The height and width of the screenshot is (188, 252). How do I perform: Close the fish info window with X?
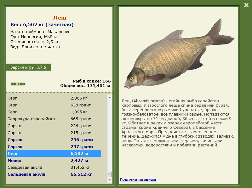click(x=246, y=5)
